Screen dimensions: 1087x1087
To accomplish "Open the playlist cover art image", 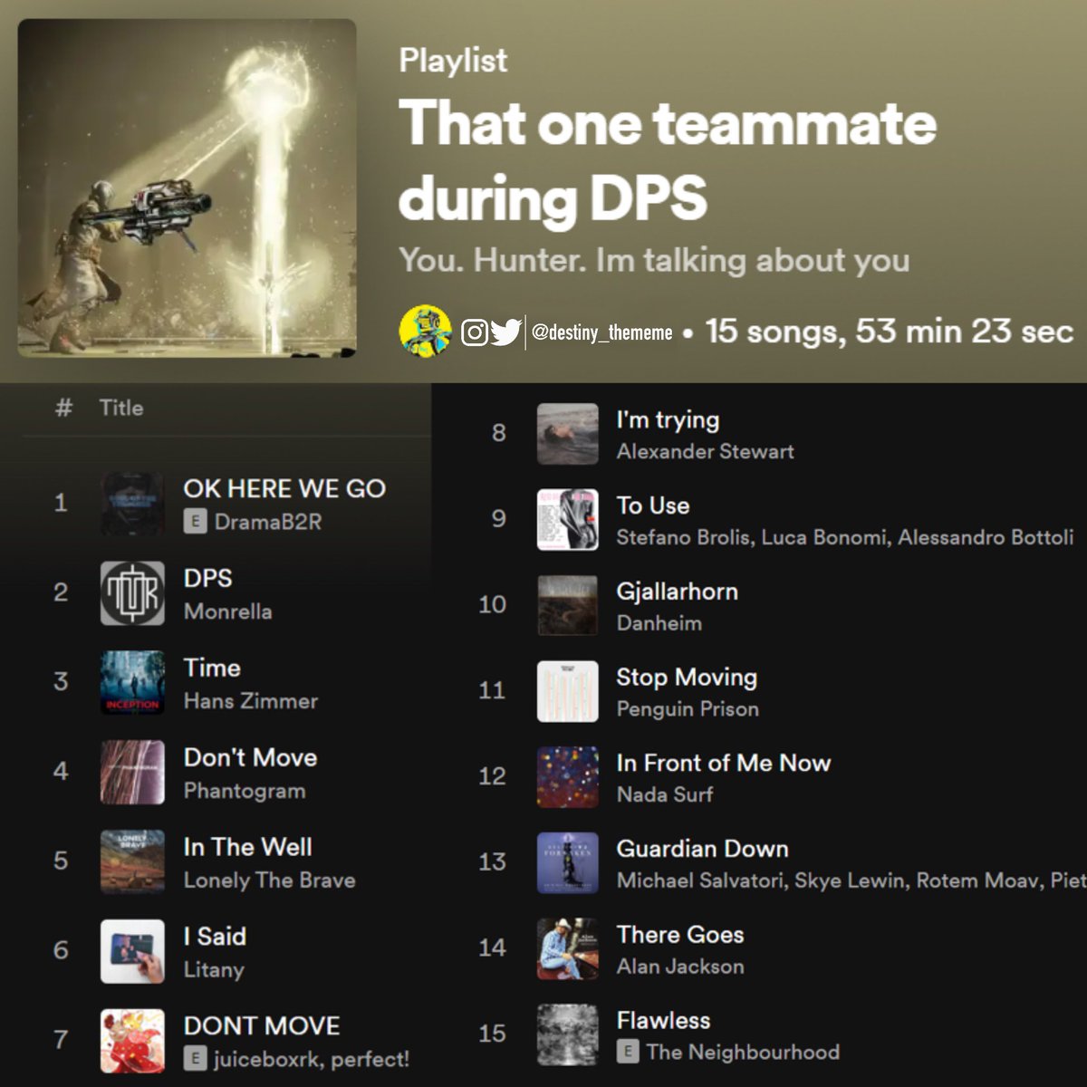I will point(187,188).
